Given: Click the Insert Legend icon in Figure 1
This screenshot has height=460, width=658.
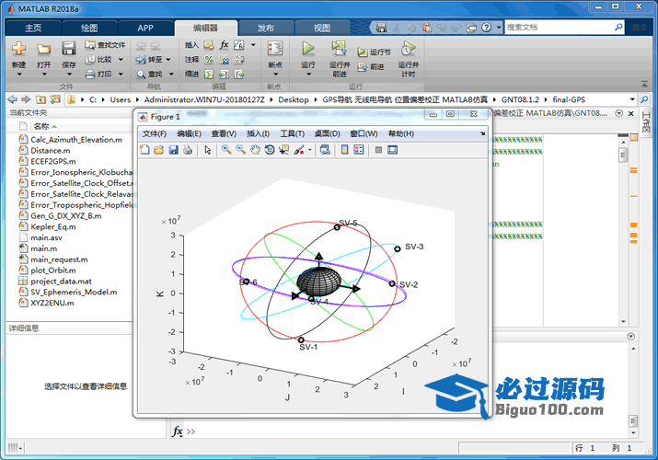Looking at the screenshot, I should point(359,150).
